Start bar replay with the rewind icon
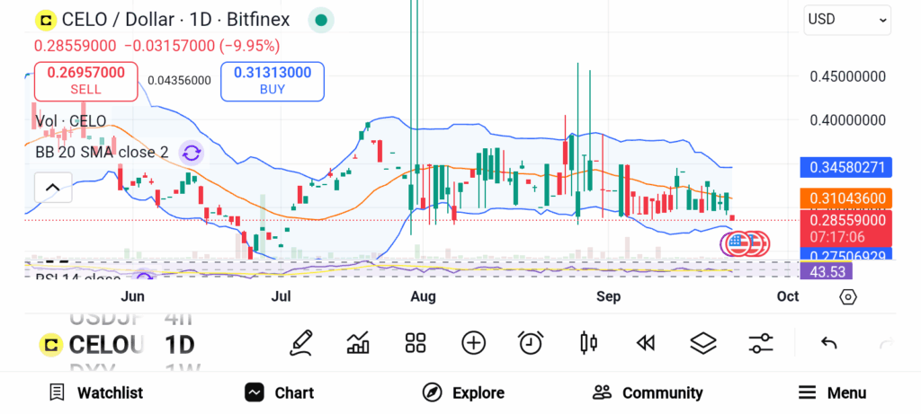Screen dimensions: 921x414 click(x=645, y=342)
